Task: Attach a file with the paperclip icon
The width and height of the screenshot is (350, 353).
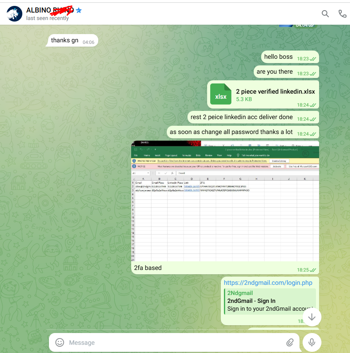Action: (x=290, y=342)
